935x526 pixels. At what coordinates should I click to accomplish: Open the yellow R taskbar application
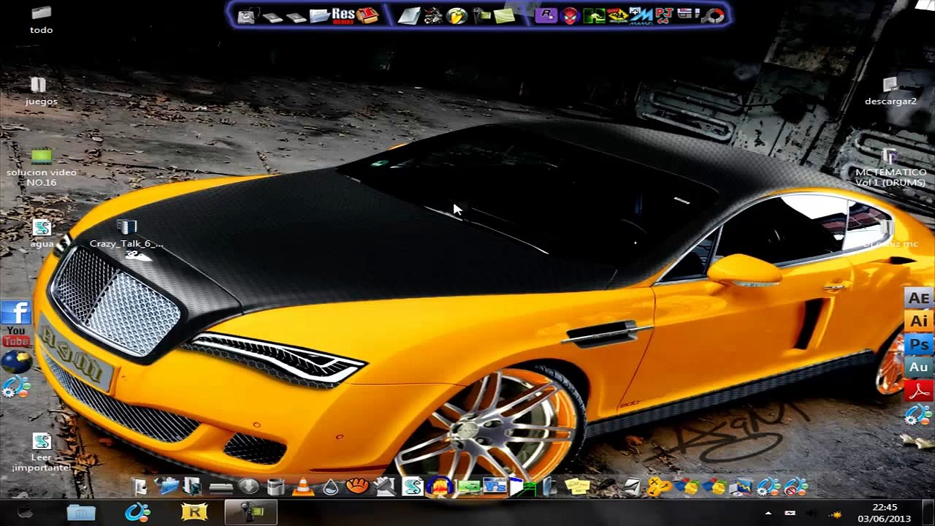click(195, 513)
